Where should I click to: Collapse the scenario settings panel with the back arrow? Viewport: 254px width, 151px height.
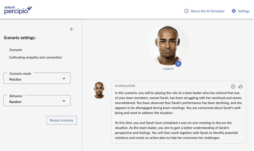point(72,29)
